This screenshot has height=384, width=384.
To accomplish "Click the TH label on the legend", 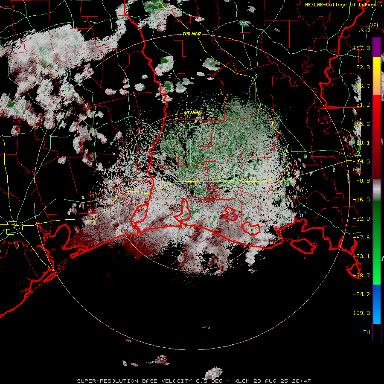I will [x=367, y=332].
